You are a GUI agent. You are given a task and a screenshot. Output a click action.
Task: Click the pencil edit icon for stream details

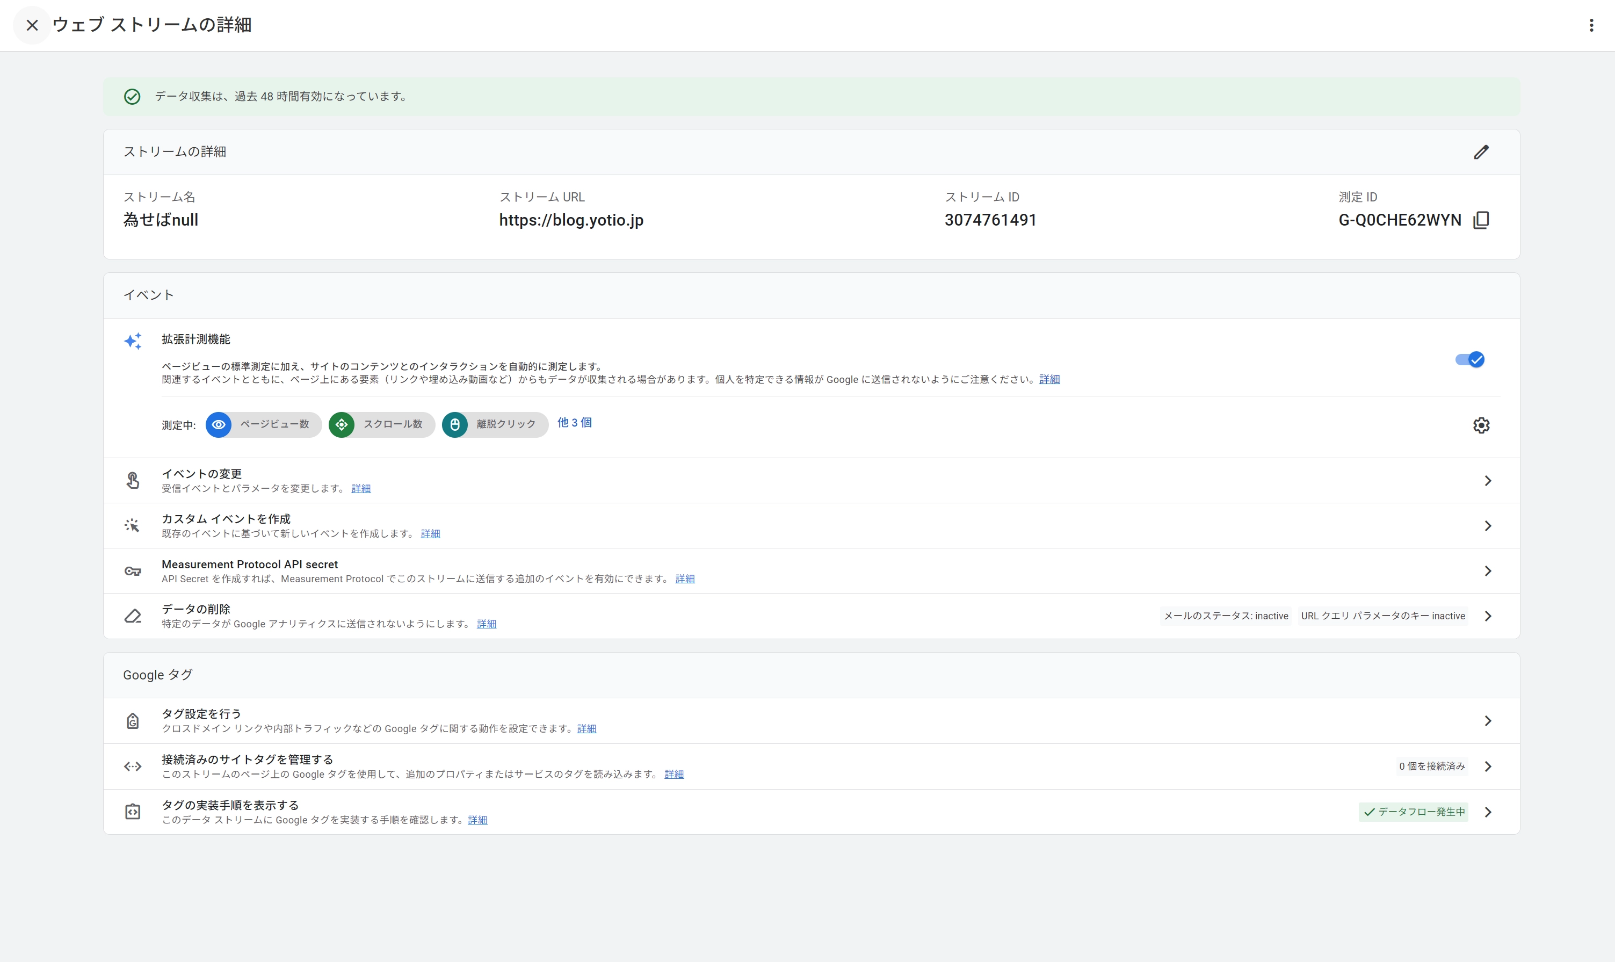tap(1481, 153)
